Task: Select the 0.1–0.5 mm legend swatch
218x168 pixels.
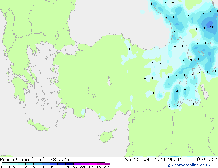Action: click(x=6, y=164)
